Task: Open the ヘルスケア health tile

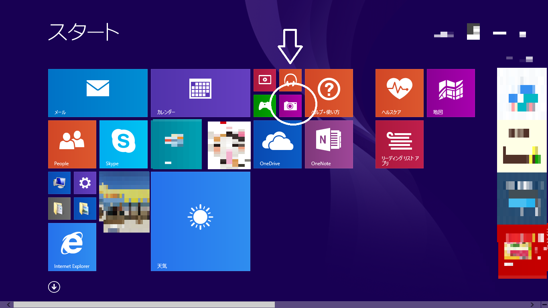Action: (x=400, y=93)
